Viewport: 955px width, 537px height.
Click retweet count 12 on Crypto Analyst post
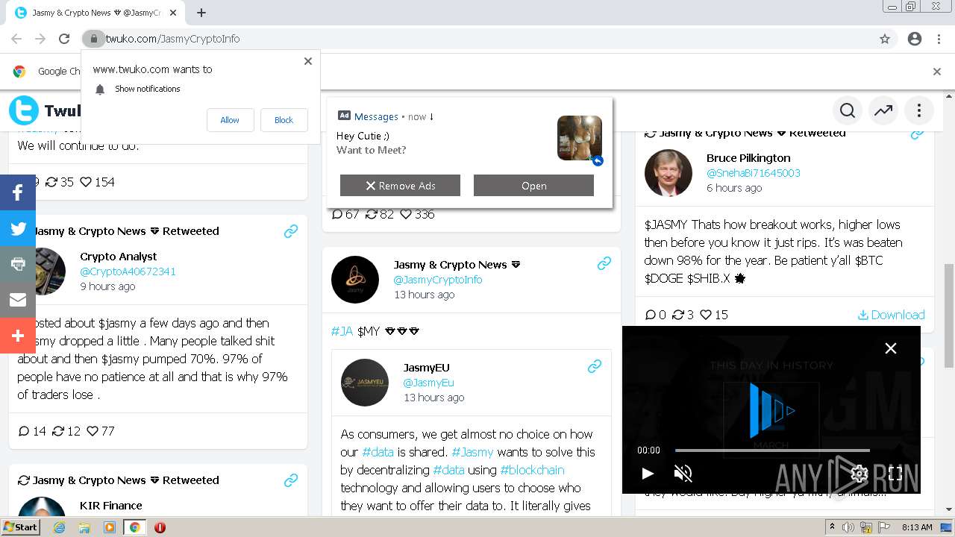pos(66,431)
